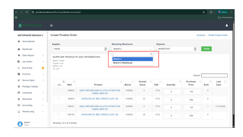Image resolution: width=243 pixels, height=137 pixels.
Task: Click the Dashboard icon in the sidebar
Action: (19, 49)
